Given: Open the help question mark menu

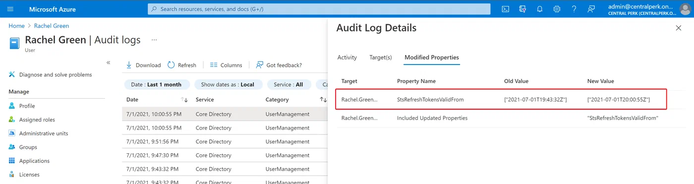Looking at the screenshot, I should 574,9.
